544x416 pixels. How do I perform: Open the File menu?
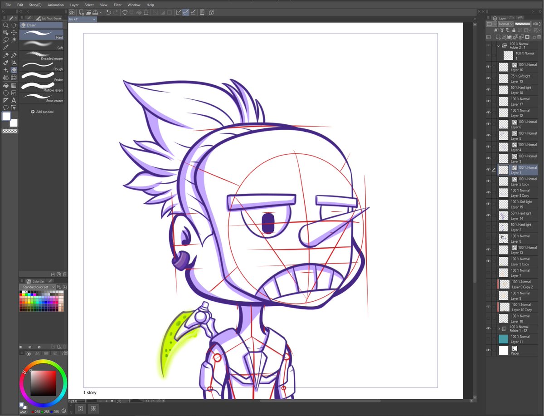pyautogui.click(x=8, y=5)
